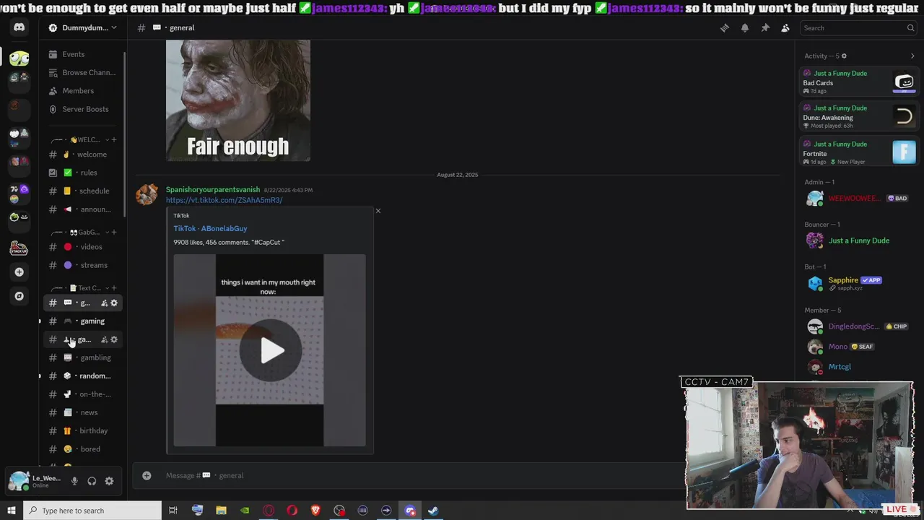Select Just a Funny Dude in Bouncer list
Viewport: 924px width, 520px height.
coord(859,240)
